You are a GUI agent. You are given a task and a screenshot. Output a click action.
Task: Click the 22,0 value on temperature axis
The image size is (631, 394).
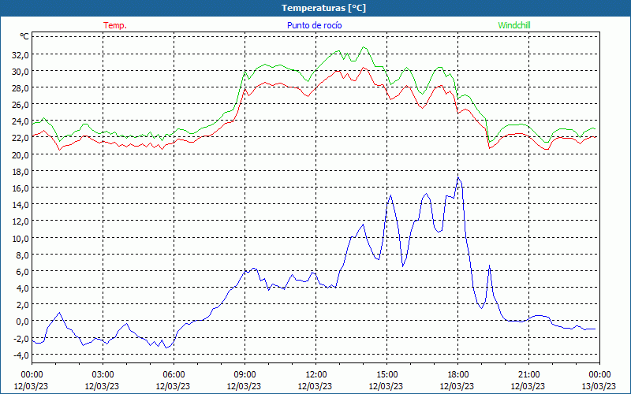tap(21, 138)
